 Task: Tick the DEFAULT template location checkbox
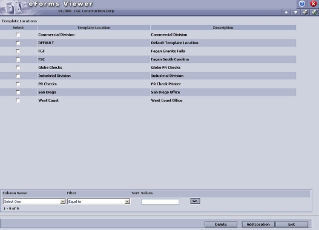pos(18,43)
